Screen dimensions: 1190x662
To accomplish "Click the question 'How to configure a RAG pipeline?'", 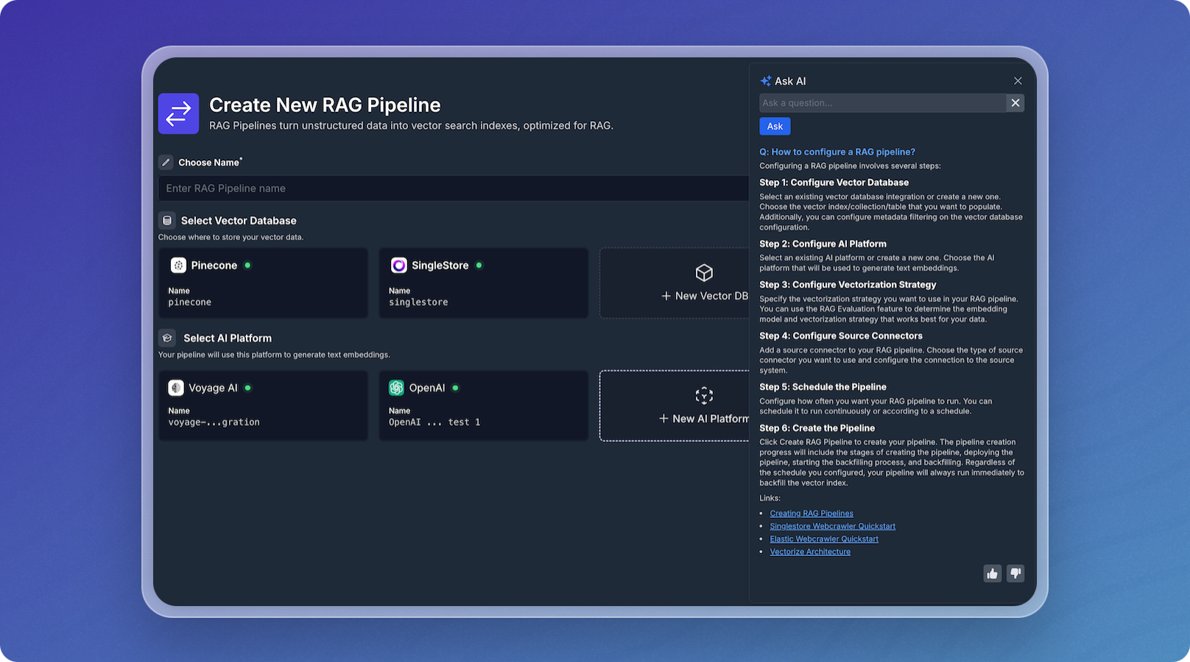I will [837, 152].
